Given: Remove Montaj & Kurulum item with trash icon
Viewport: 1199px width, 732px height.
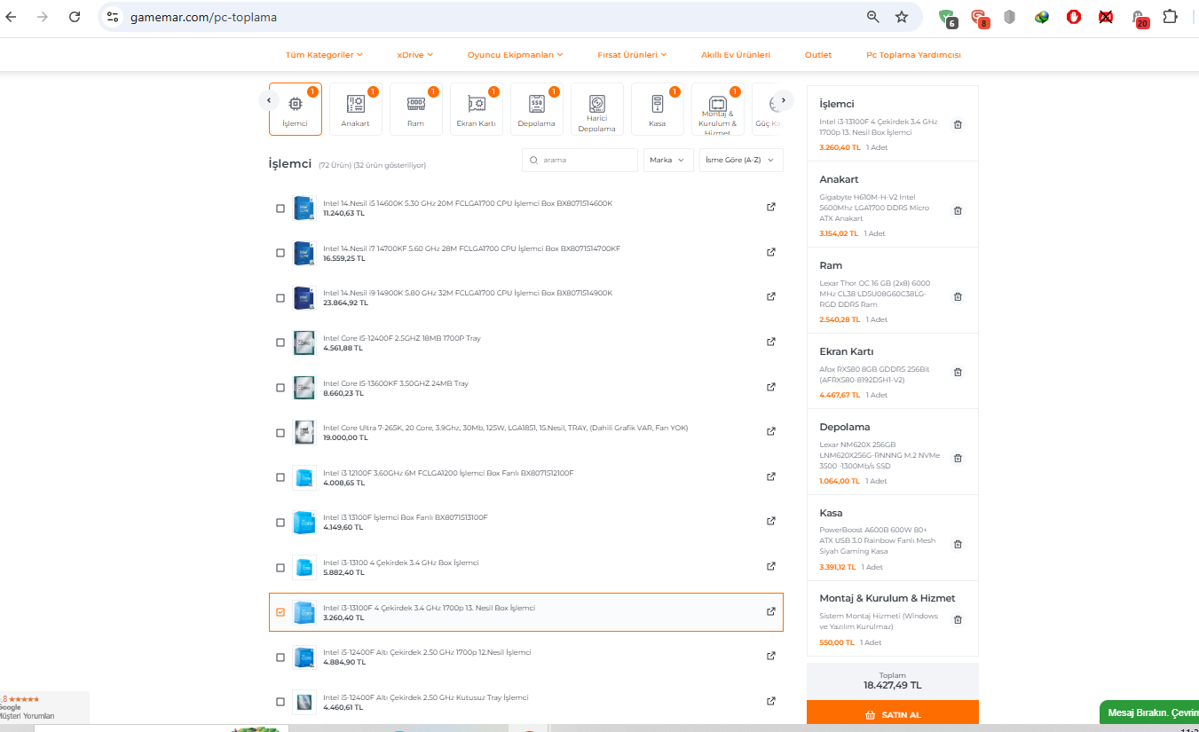Looking at the screenshot, I should click(x=958, y=619).
